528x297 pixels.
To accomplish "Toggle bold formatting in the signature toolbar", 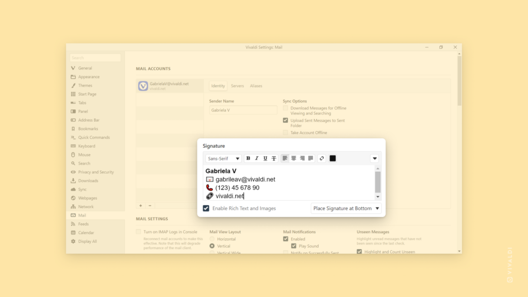I will pos(248,158).
